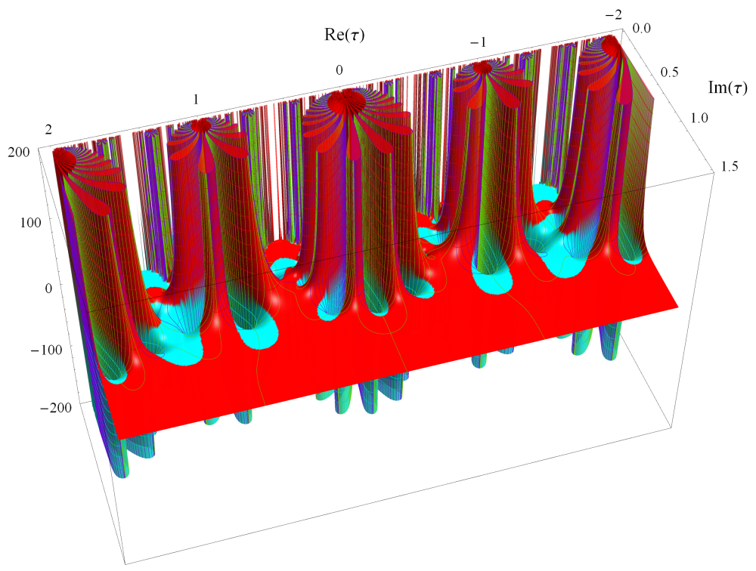756x571 pixels.
Task: Click the peak top near Re(τ) = −1
Action: tap(482, 69)
